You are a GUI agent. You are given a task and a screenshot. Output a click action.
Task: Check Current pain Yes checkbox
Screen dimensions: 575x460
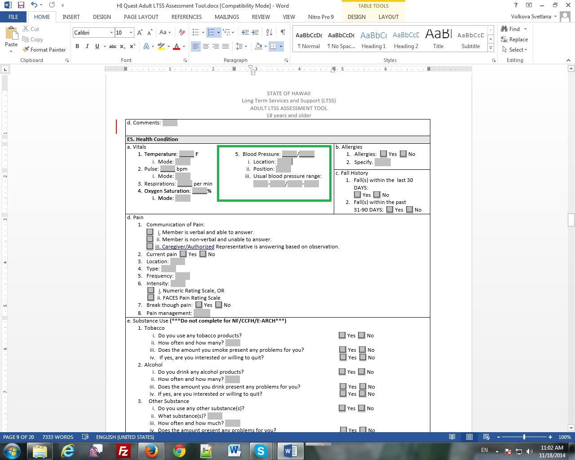pyautogui.click(x=183, y=254)
